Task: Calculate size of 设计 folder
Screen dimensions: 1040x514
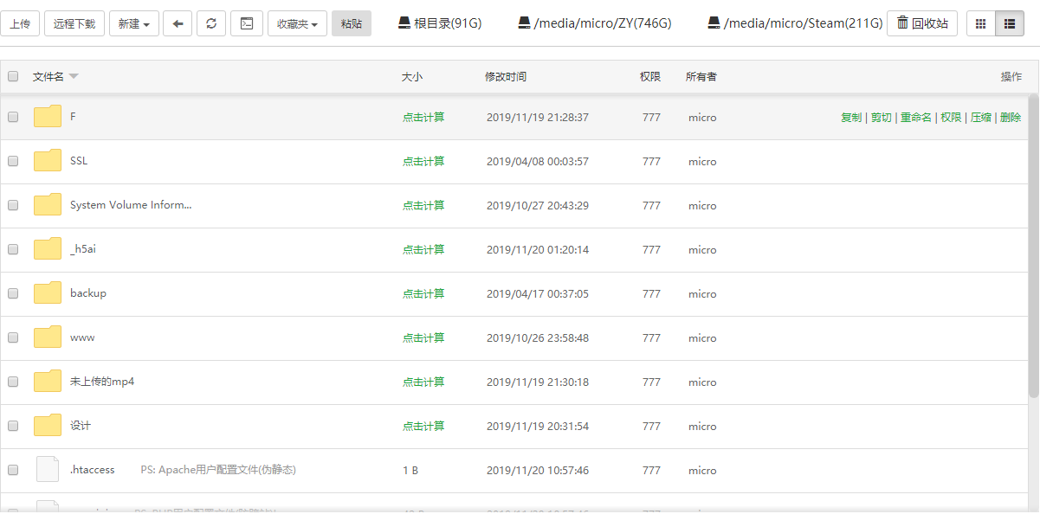Action: tap(423, 427)
